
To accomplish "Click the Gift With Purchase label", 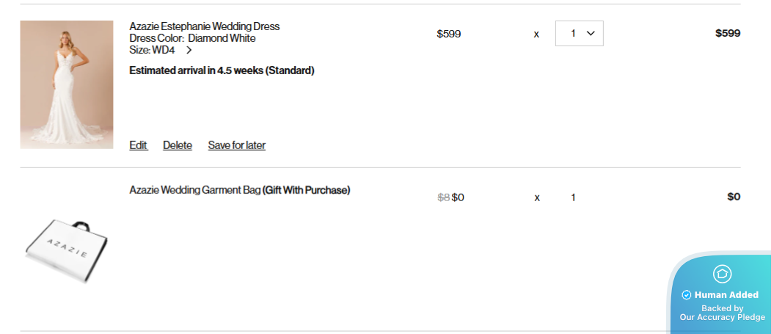I will tap(307, 190).
